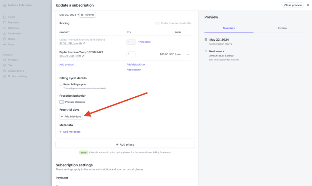Screen dimensions: 312x186
Task: Enable the Reset billing cycle checkbox
Action: pyautogui.click(x=61, y=84)
